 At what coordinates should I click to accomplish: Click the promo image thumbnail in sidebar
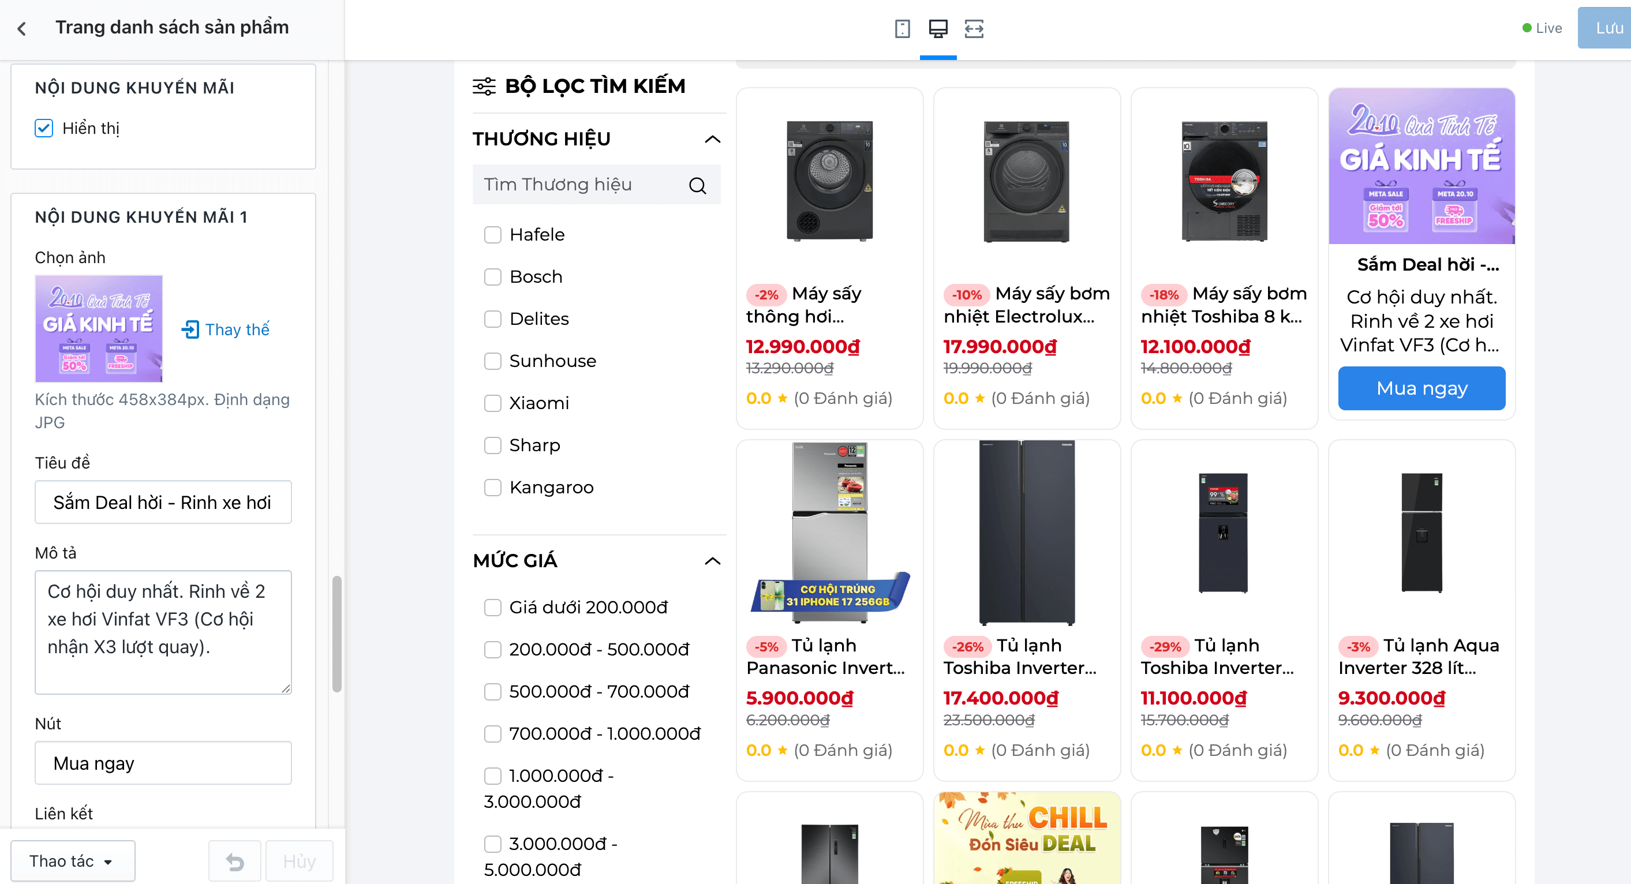99,329
